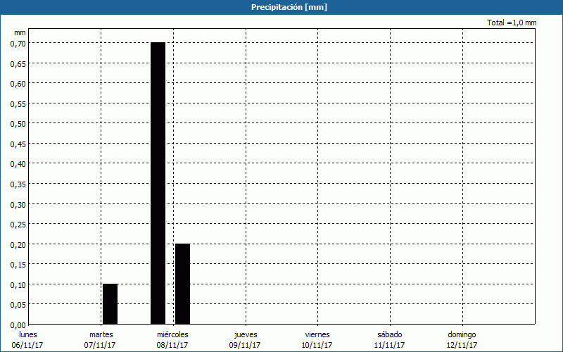The height and width of the screenshot is (352, 563).
Task: Select the martes day label
Action: pos(101,334)
